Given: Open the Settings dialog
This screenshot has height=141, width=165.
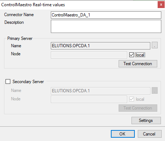Looking at the screenshot, I should (146, 120).
